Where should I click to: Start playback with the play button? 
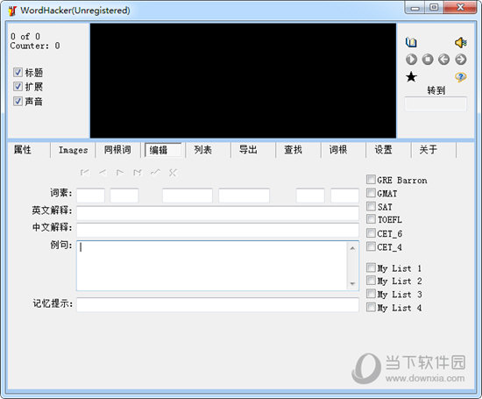tap(411, 60)
